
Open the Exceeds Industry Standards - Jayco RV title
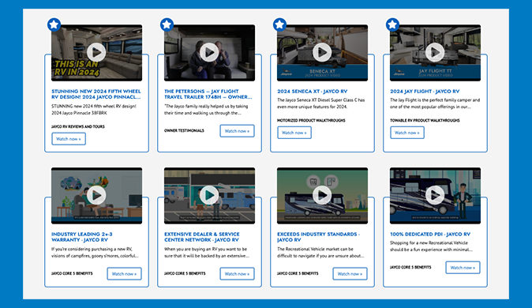point(319,237)
